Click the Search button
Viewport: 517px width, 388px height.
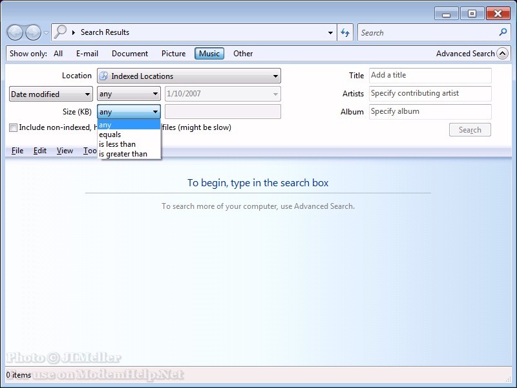470,130
